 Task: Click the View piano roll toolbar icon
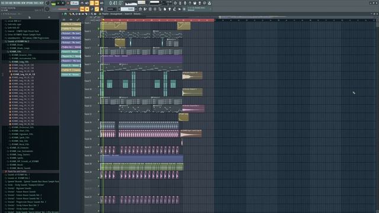point(145,9)
